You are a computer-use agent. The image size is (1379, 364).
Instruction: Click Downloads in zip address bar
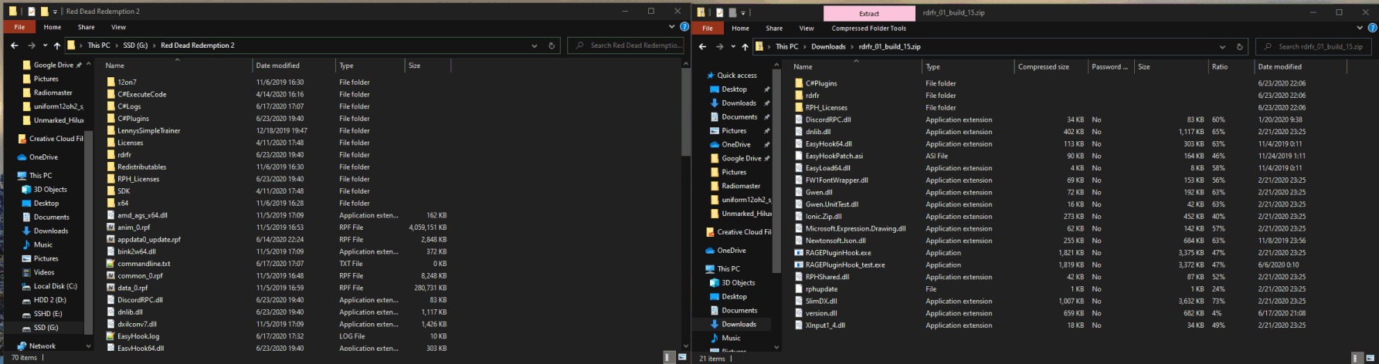coord(828,47)
